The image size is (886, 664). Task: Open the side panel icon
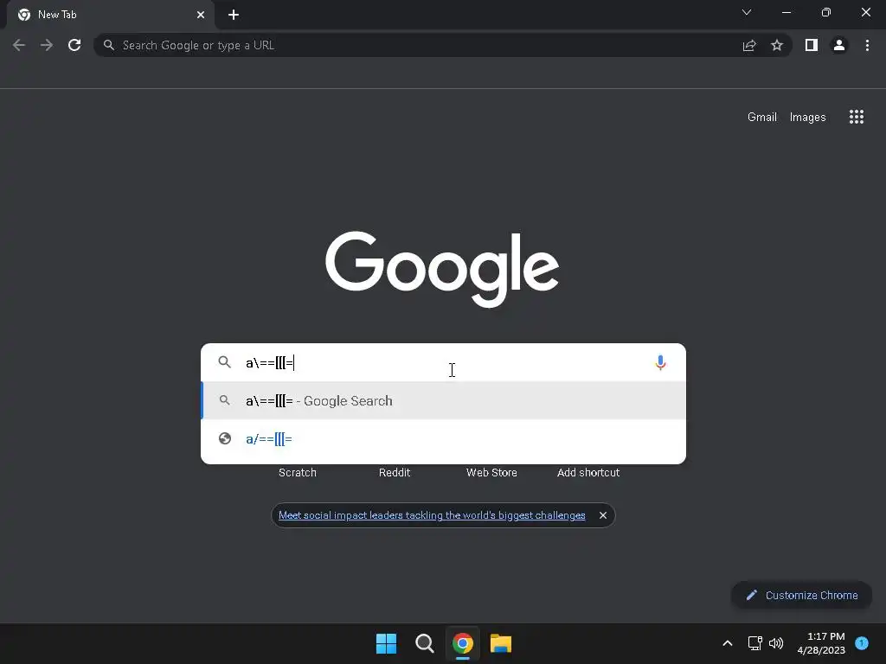point(812,45)
